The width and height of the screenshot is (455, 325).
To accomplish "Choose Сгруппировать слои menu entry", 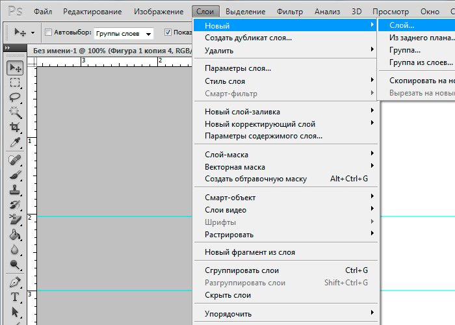I will (242, 270).
